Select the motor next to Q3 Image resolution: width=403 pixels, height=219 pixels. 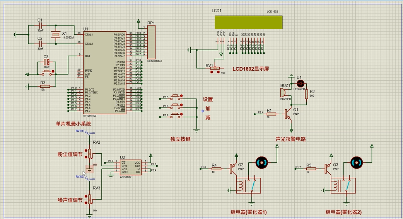pos(356,163)
